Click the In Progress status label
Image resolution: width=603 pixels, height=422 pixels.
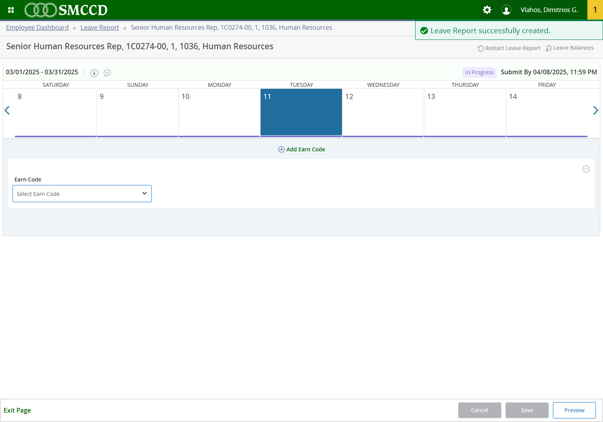(x=479, y=72)
